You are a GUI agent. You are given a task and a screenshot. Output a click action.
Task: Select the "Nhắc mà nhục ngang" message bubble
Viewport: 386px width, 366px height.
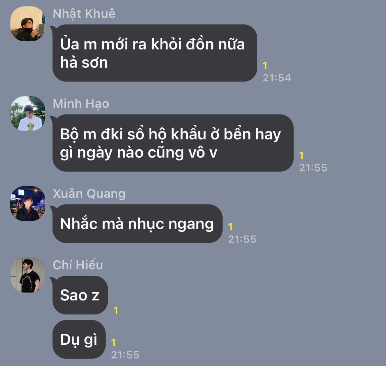137,224
